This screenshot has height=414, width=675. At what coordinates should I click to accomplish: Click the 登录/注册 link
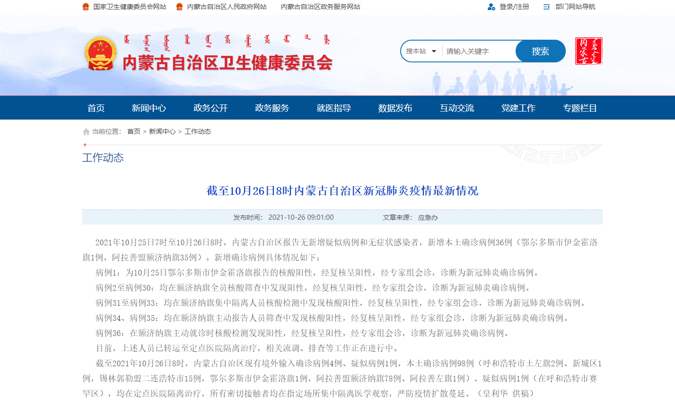tap(514, 7)
